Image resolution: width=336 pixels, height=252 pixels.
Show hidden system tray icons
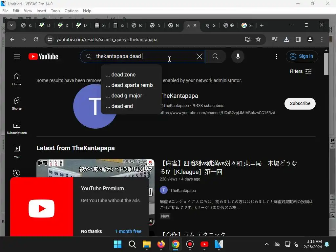(267, 244)
